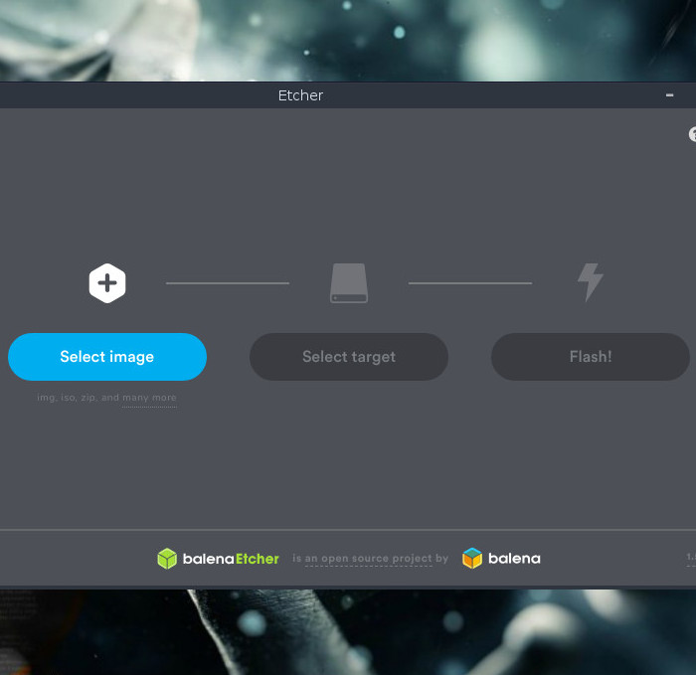This screenshot has width=696, height=675.
Task: Click the version number link in footer
Action: (x=691, y=557)
